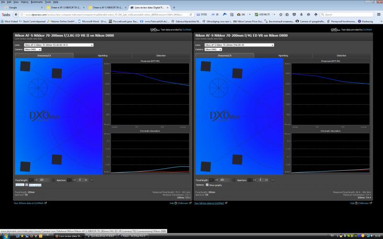Open a new browser tab
Viewport: 383px width, 239px height.
click(174, 8)
